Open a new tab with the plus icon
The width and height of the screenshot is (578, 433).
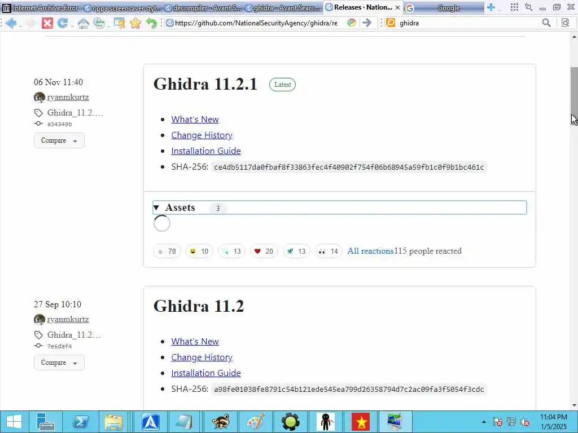tap(491, 7)
